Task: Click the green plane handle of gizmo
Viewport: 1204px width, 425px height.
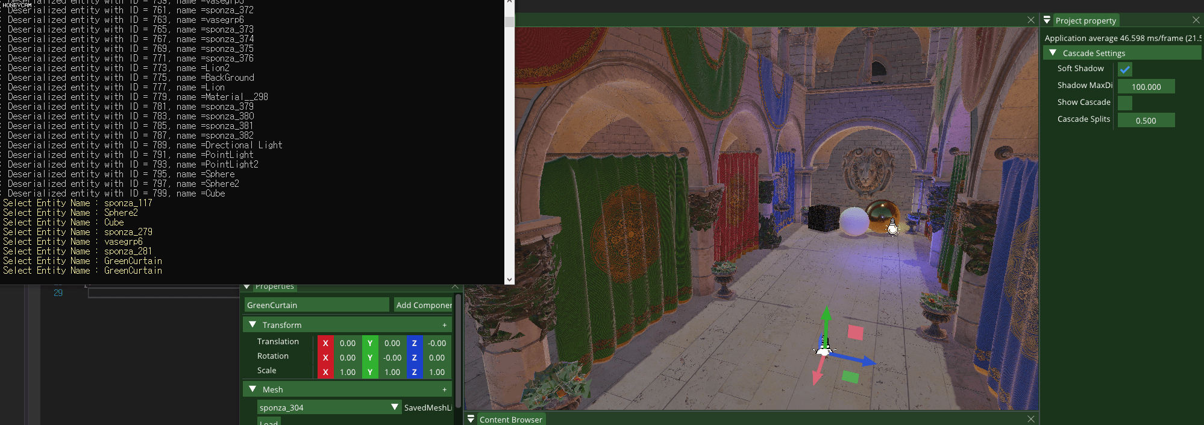Action: 850,377
